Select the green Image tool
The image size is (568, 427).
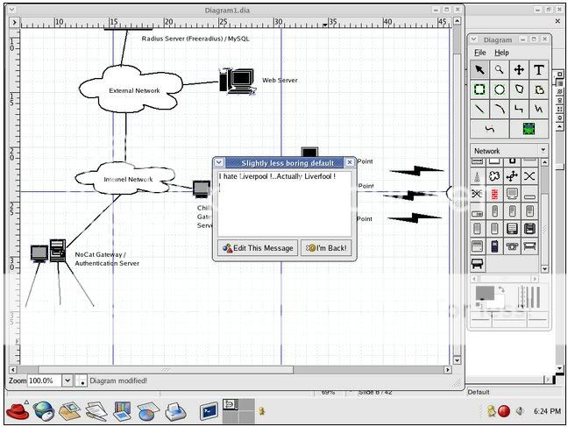pyautogui.click(x=529, y=129)
